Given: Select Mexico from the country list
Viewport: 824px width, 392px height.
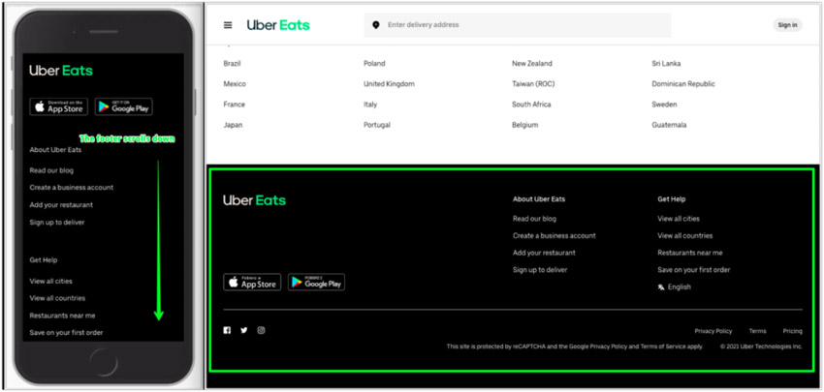Looking at the screenshot, I should (235, 84).
